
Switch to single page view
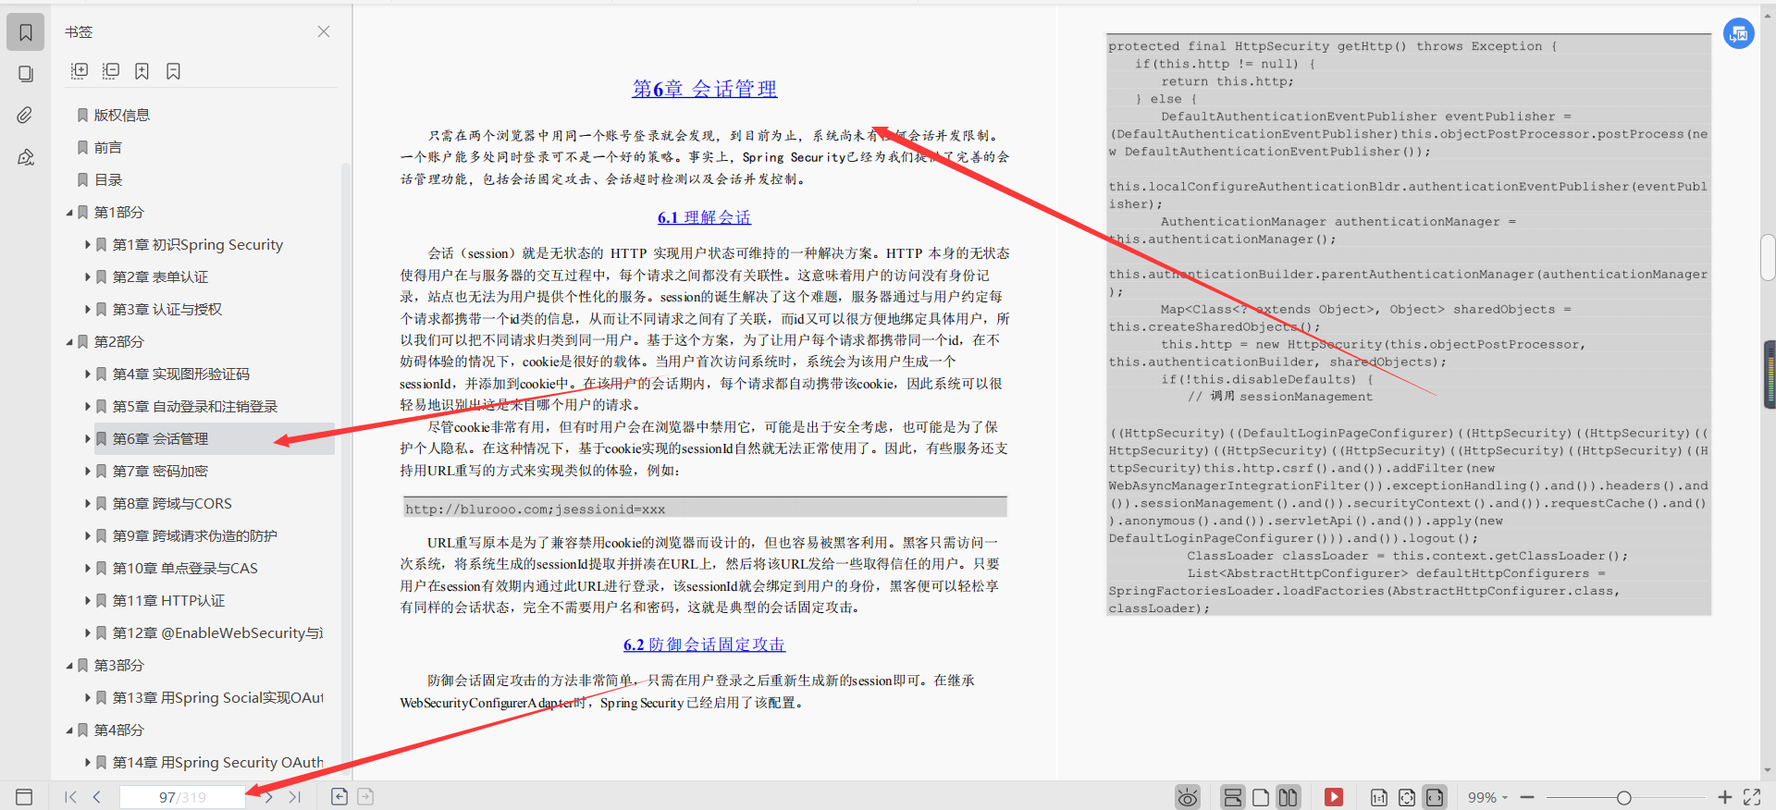click(x=1261, y=797)
